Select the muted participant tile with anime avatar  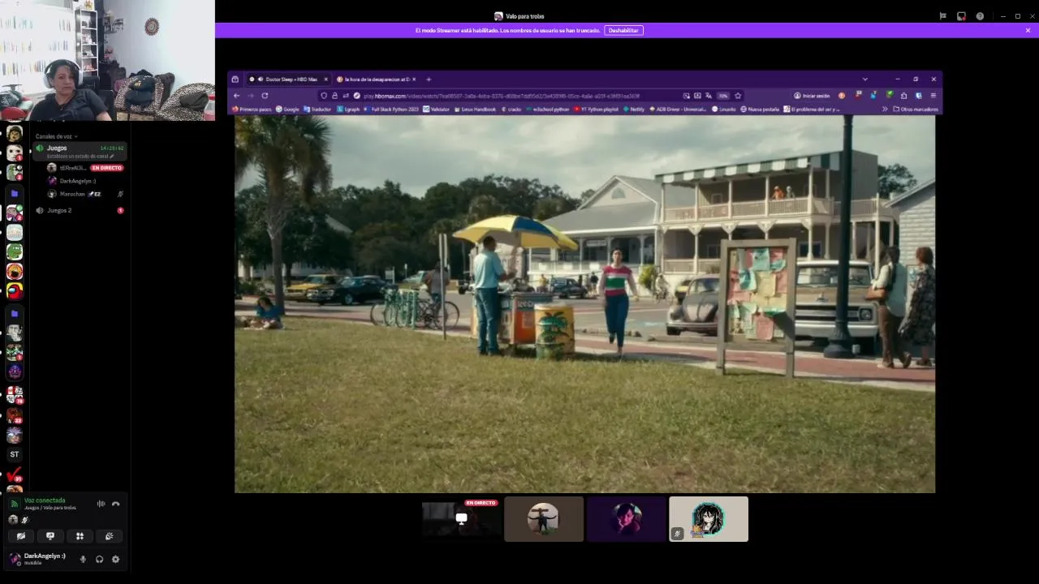pyautogui.click(x=709, y=519)
